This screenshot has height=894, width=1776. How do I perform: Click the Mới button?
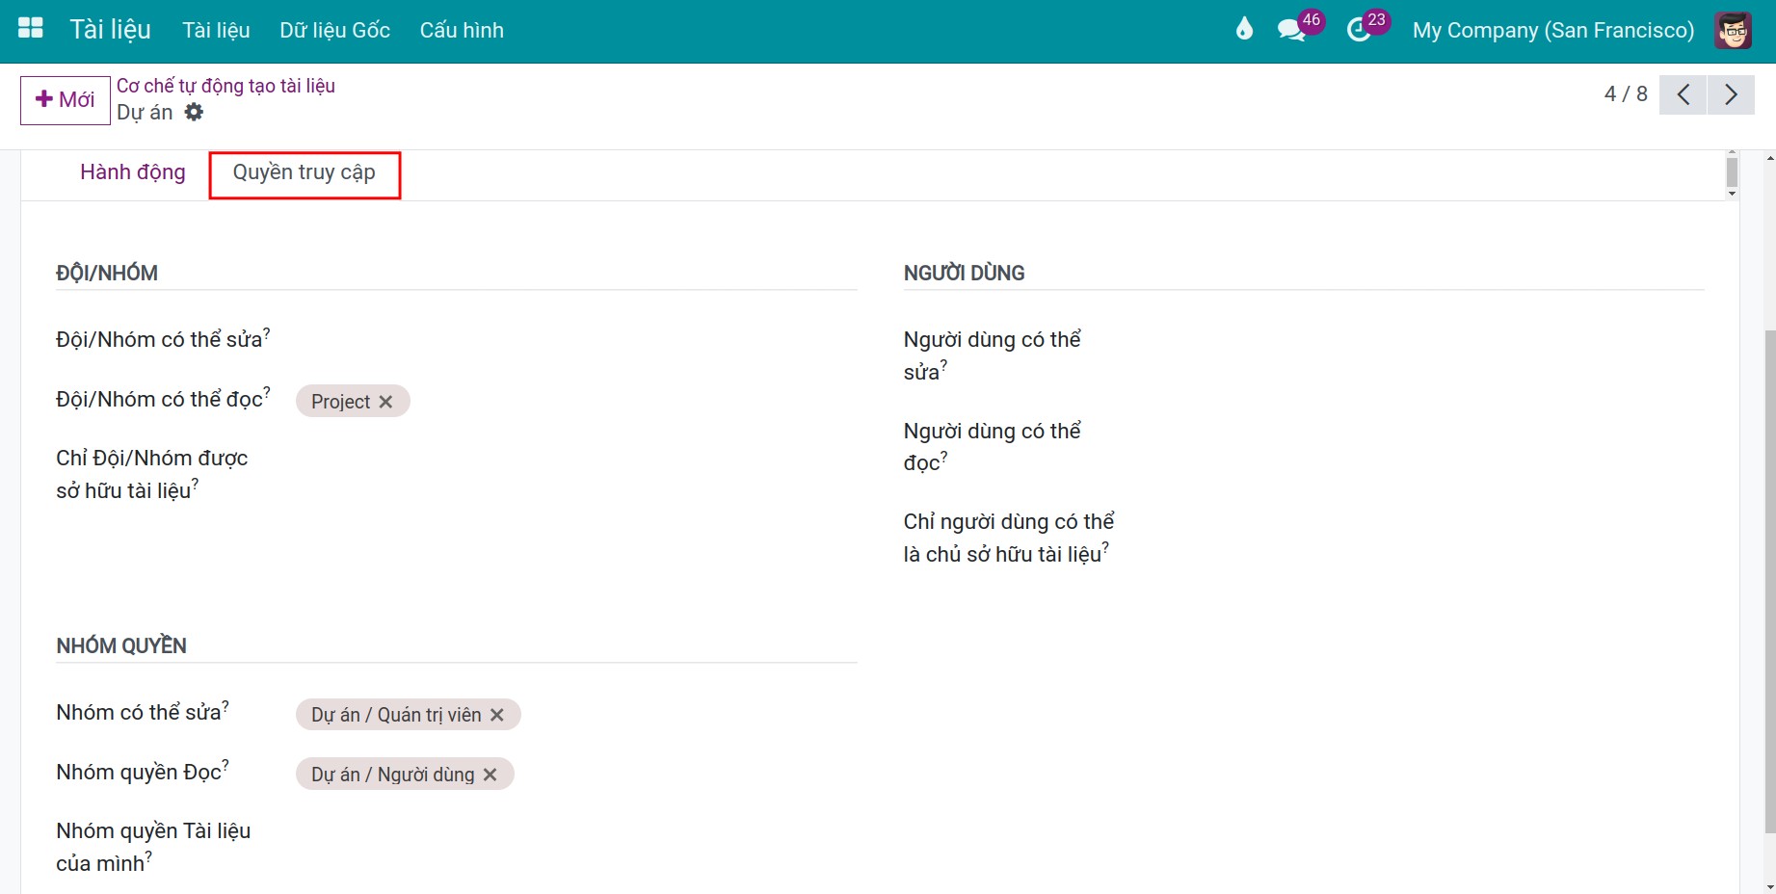tap(66, 100)
